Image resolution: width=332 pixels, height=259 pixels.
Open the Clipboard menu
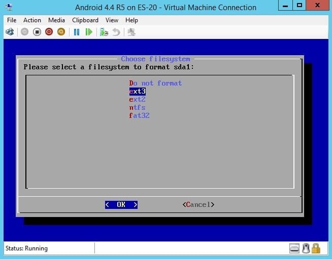pos(85,20)
